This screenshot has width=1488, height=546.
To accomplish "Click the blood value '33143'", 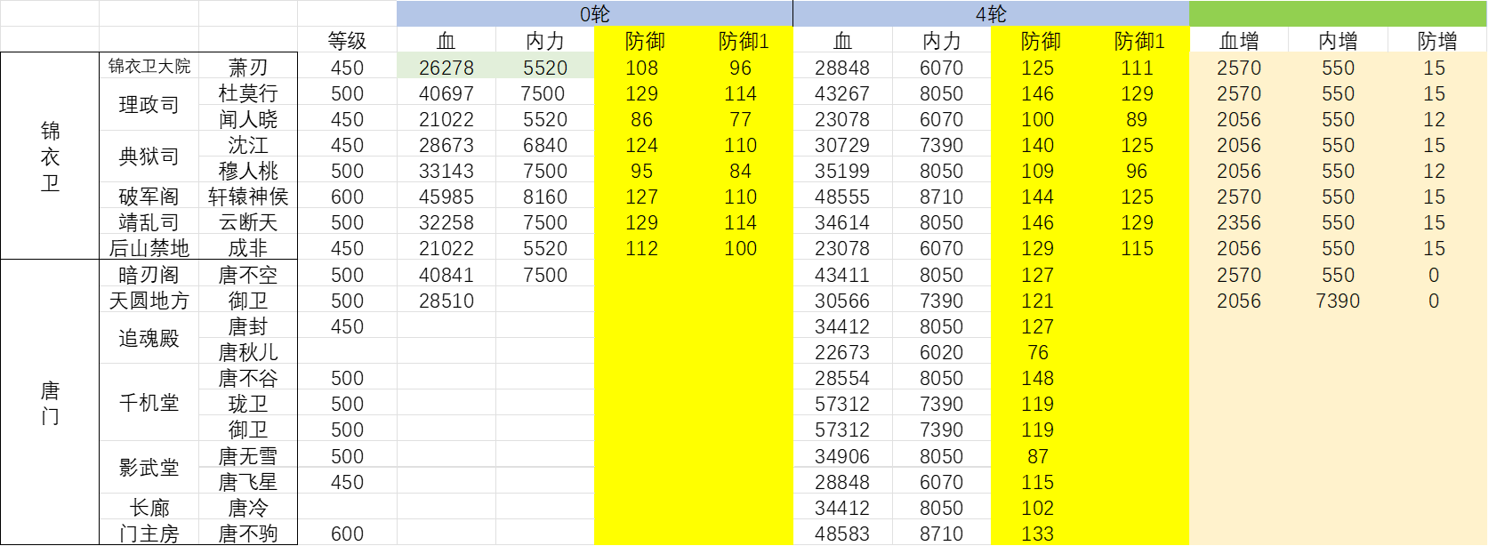I will click(x=446, y=171).
